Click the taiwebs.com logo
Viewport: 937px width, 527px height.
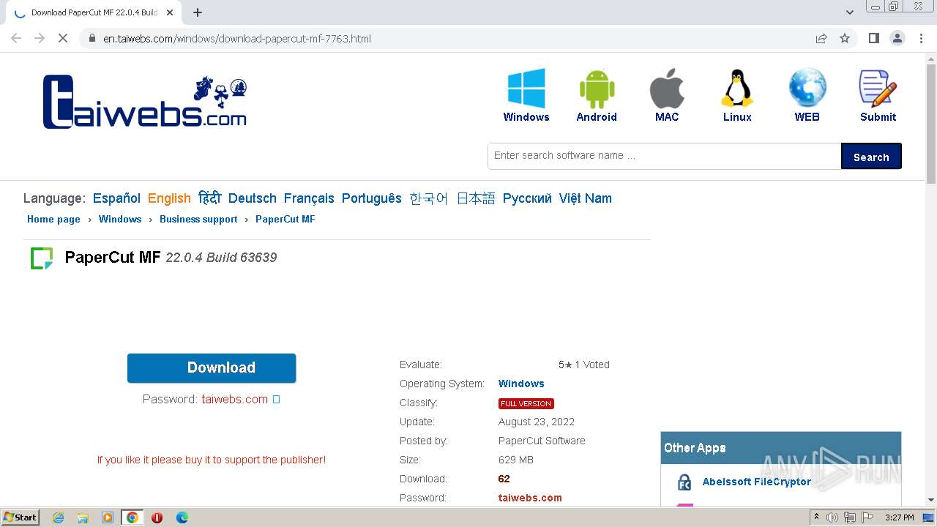coord(145,102)
